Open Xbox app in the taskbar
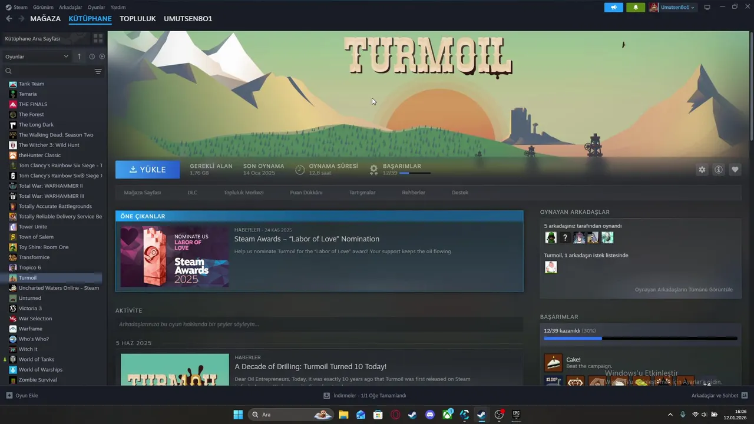The height and width of the screenshot is (424, 754). pyautogui.click(x=448, y=415)
